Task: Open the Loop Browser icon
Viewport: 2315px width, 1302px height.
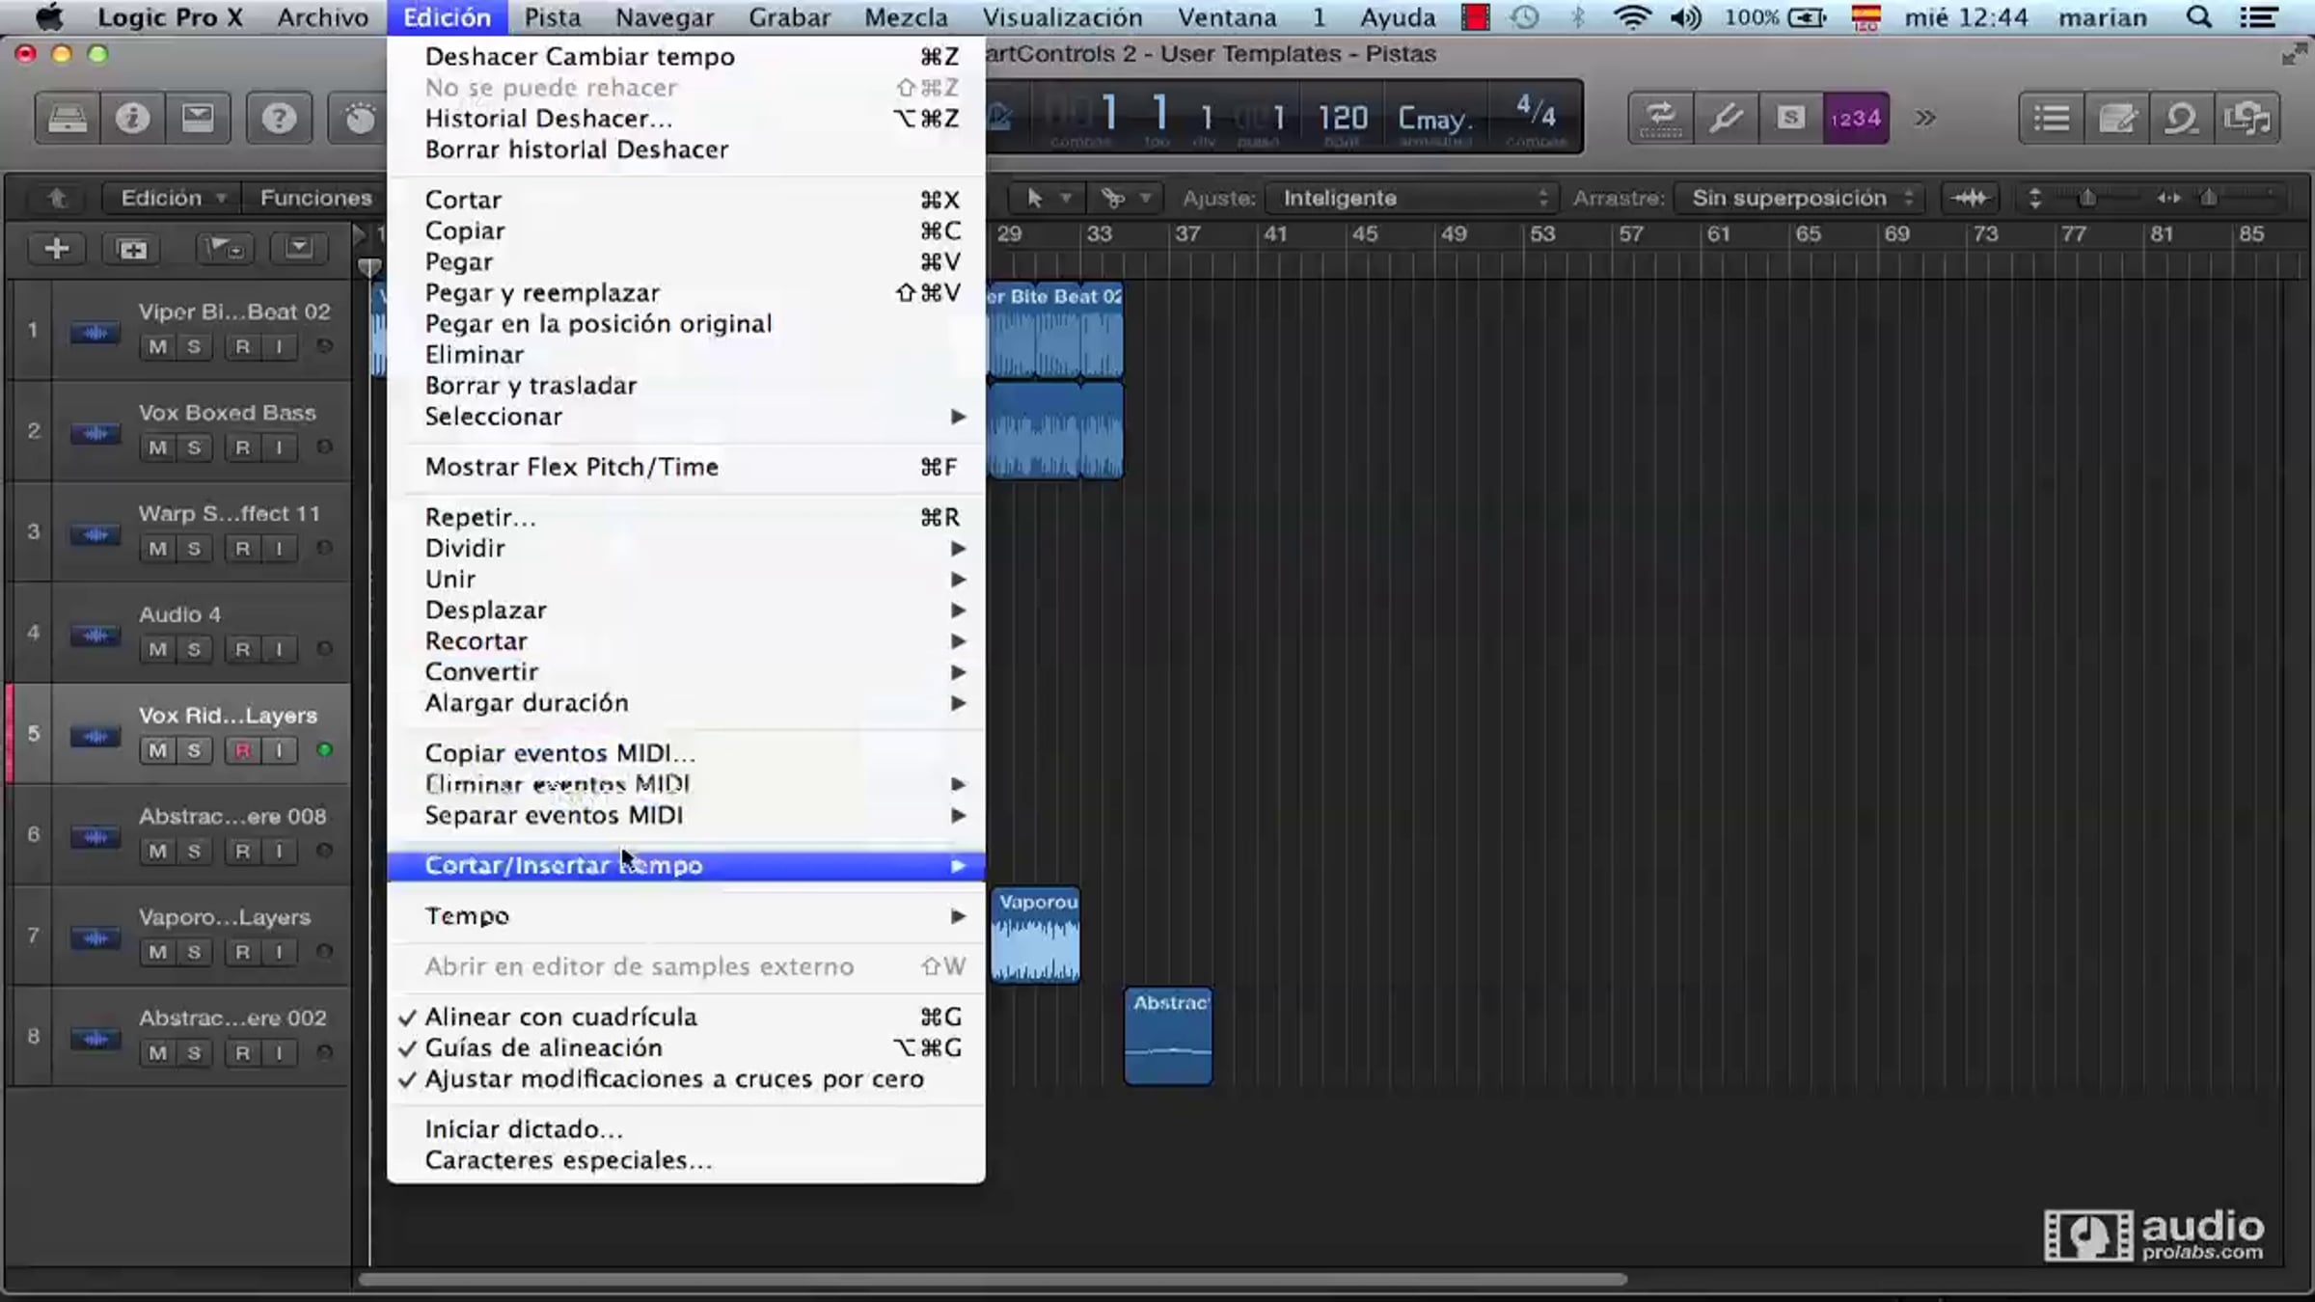Action: point(2181,118)
